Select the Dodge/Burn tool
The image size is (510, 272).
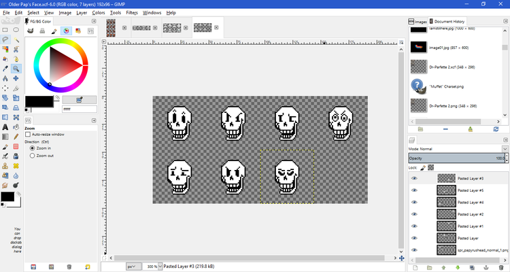tap(16, 185)
